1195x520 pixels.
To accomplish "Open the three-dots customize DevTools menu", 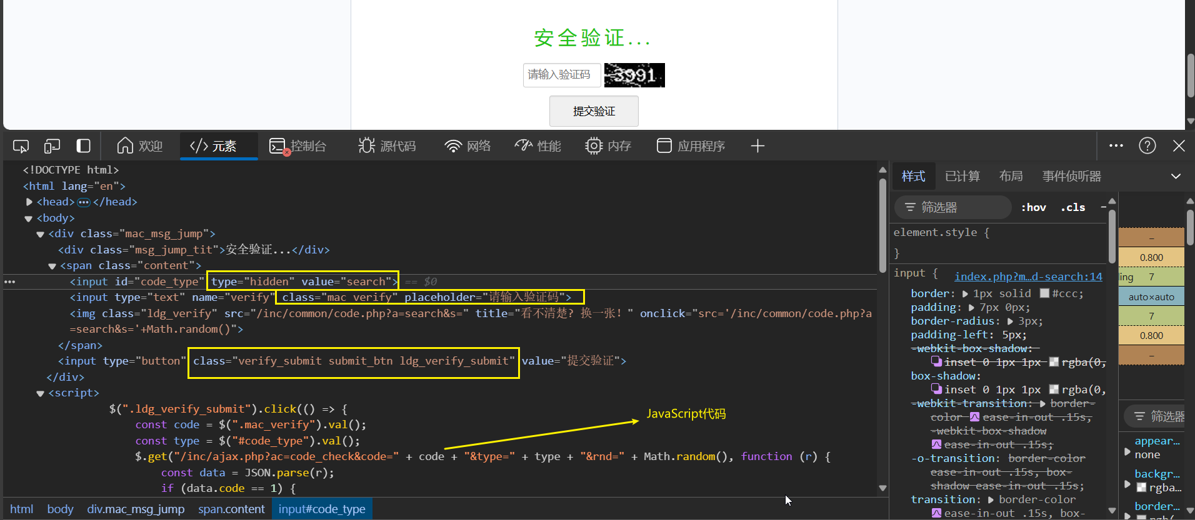I will click(1116, 146).
